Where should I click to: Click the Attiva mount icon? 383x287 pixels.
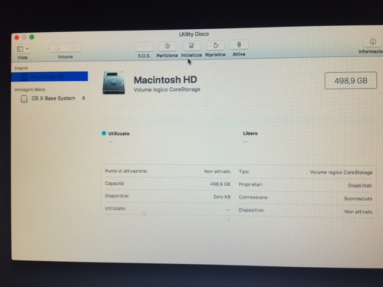point(239,45)
